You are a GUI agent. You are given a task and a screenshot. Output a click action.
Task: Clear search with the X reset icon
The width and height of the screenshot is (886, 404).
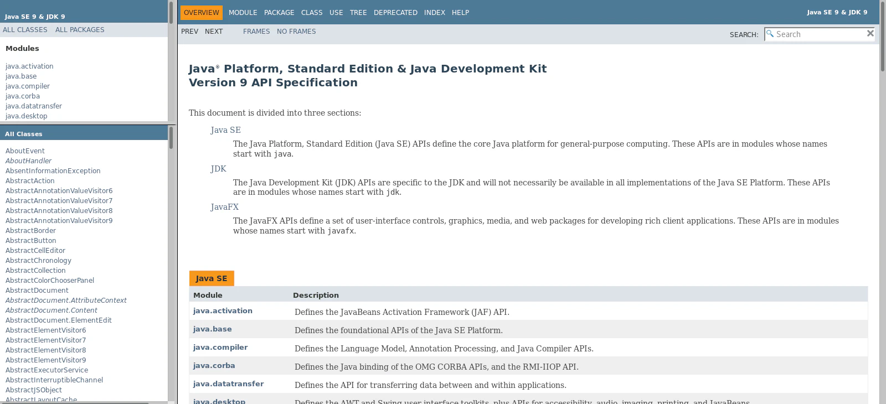[870, 34]
